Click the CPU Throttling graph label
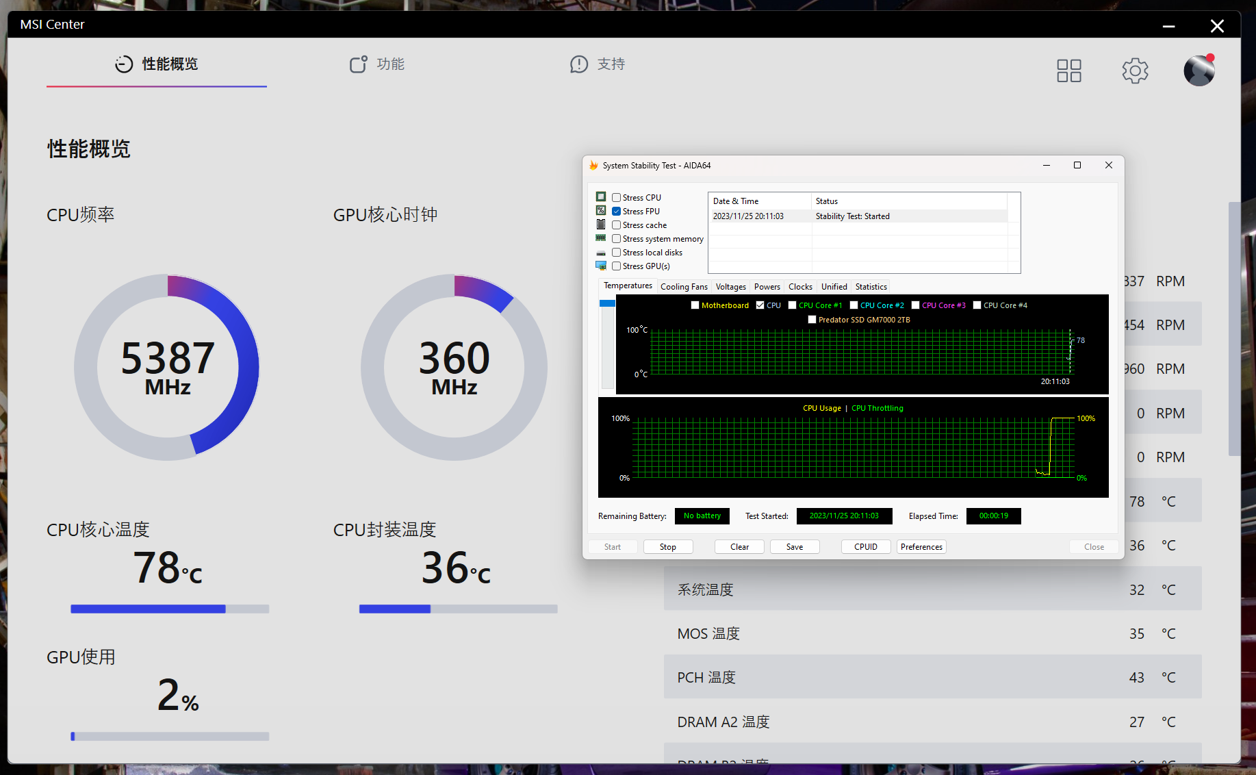1256x775 pixels. point(877,408)
